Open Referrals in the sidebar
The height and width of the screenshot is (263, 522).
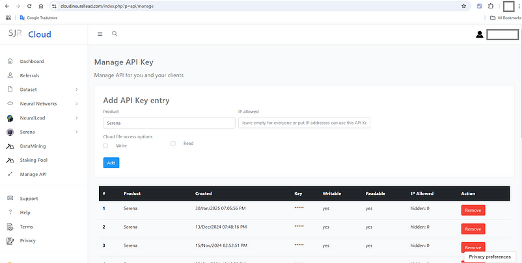(30, 76)
